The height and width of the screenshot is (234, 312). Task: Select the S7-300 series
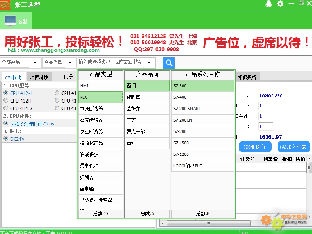[x=202, y=86]
